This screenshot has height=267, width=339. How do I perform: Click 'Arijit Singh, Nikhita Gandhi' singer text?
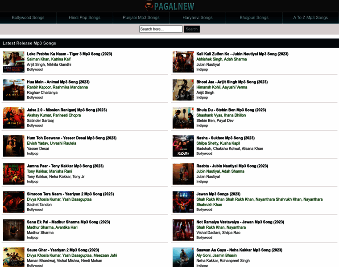49,65
